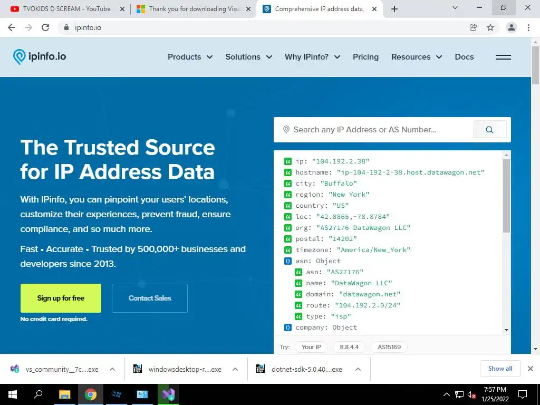Click the quote icon next to city field
Image resolution: width=540 pixels, height=405 pixels.
click(288, 183)
